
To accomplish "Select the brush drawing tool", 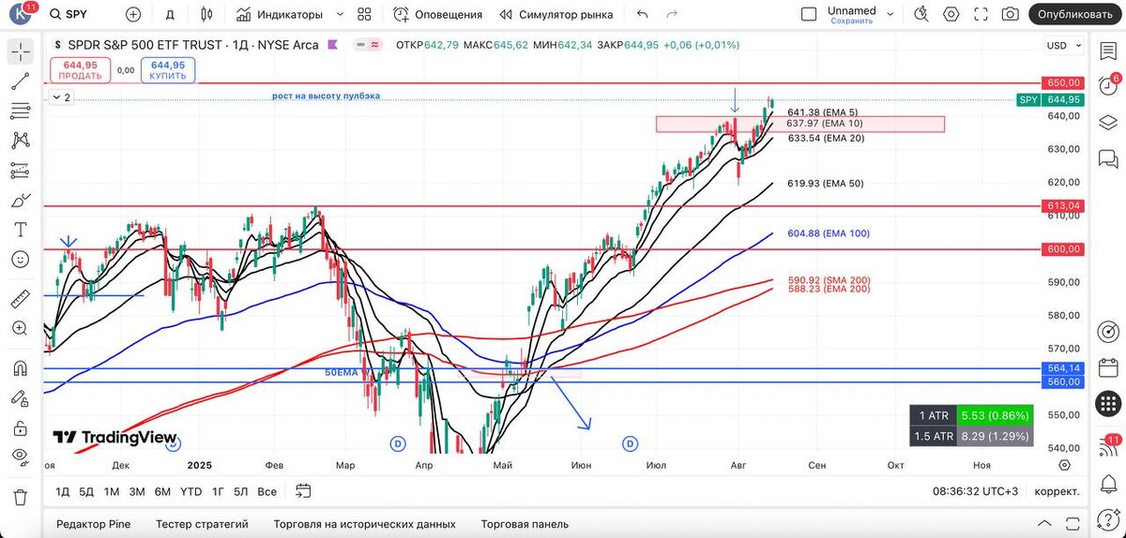I will pyautogui.click(x=20, y=202).
